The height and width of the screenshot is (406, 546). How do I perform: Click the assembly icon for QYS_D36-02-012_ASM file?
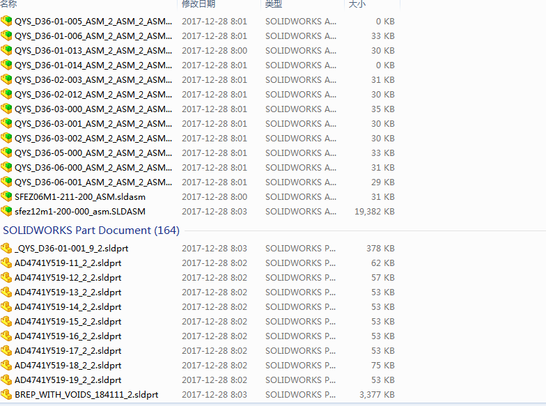[x=6, y=95]
